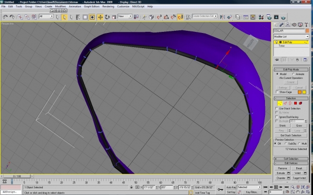
Task: Collapse the Edit Vertices rollout
Action: pyautogui.click(x=291, y=163)
